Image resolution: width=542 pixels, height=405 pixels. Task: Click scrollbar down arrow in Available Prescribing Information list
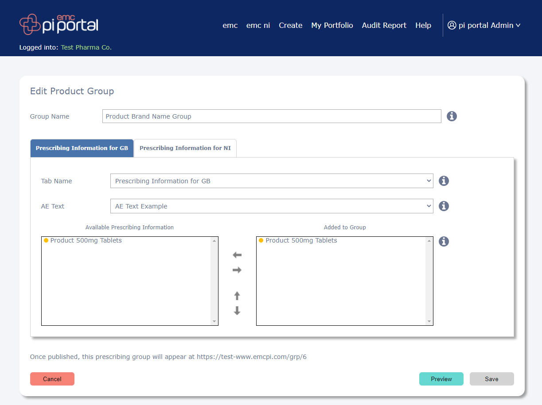point(214,321)
